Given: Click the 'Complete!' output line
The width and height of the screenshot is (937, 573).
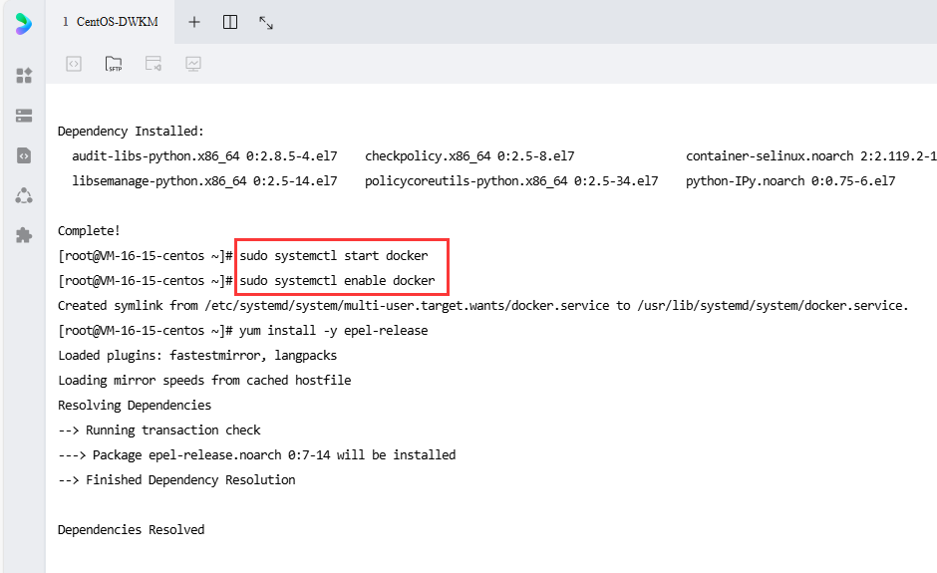Looking at the screenshot, I should [89, 230].
